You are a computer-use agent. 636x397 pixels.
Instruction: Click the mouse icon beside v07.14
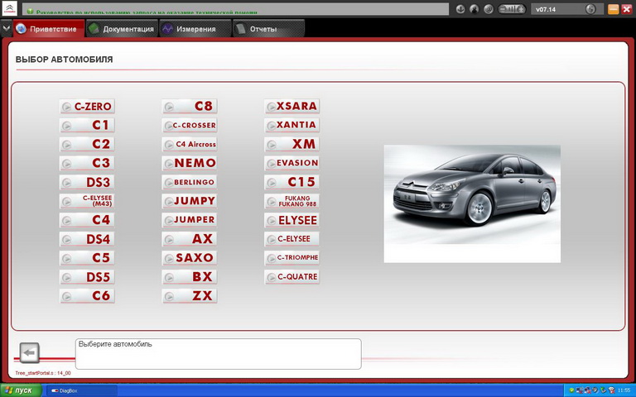590,9
